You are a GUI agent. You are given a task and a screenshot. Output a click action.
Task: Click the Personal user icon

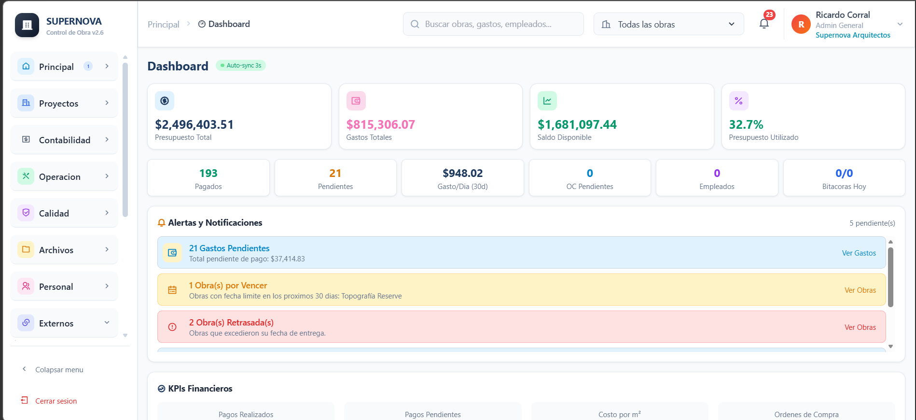[26, 286]
